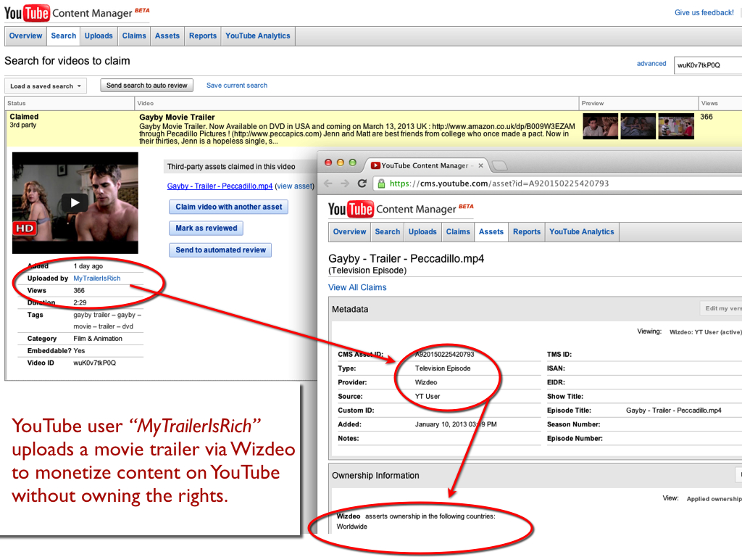Click Mark as reviewed button

207,228
